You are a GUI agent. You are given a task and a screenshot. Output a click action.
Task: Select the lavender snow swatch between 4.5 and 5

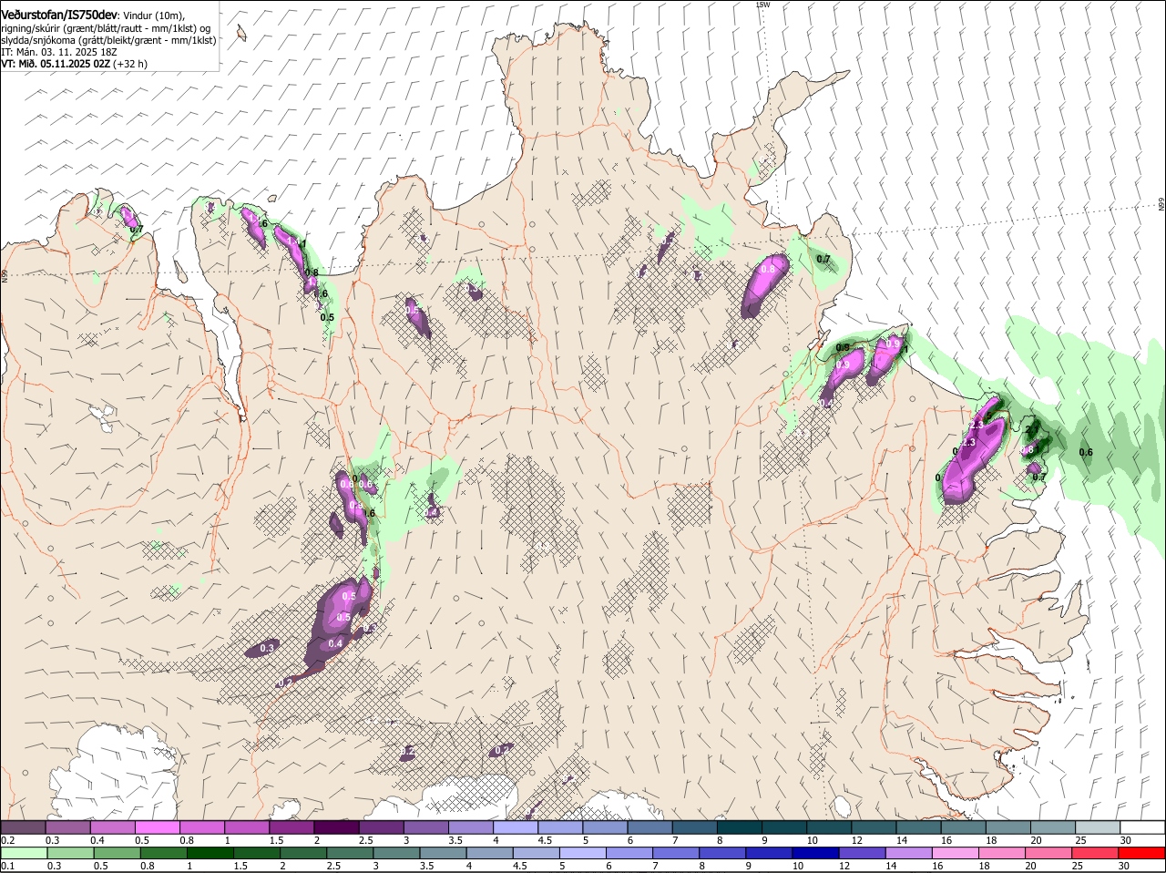560,827
